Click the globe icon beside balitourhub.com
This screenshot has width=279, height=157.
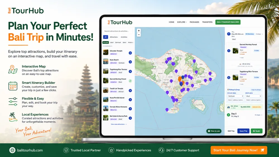click(12, 150)
